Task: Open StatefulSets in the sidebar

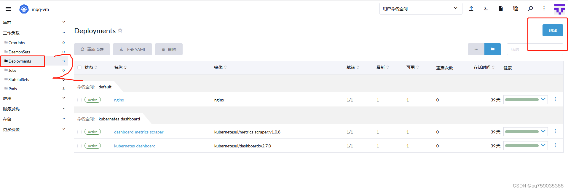Action: coord(19,79)
